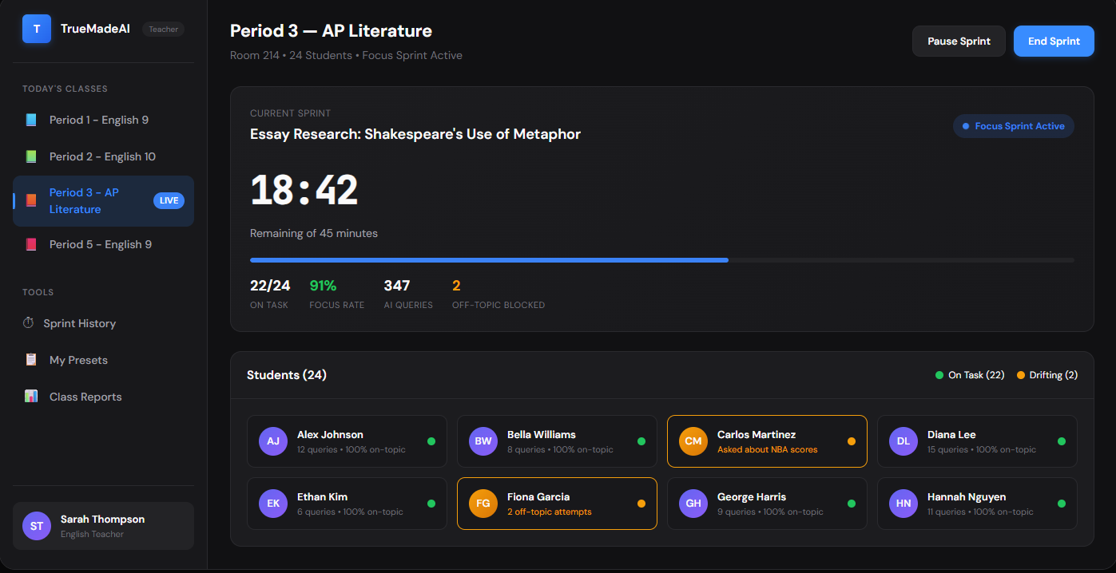The height and width of the screenshot is (573, 1116).
Task: Click the green status dot on George Harris' card
Action: 852,504
